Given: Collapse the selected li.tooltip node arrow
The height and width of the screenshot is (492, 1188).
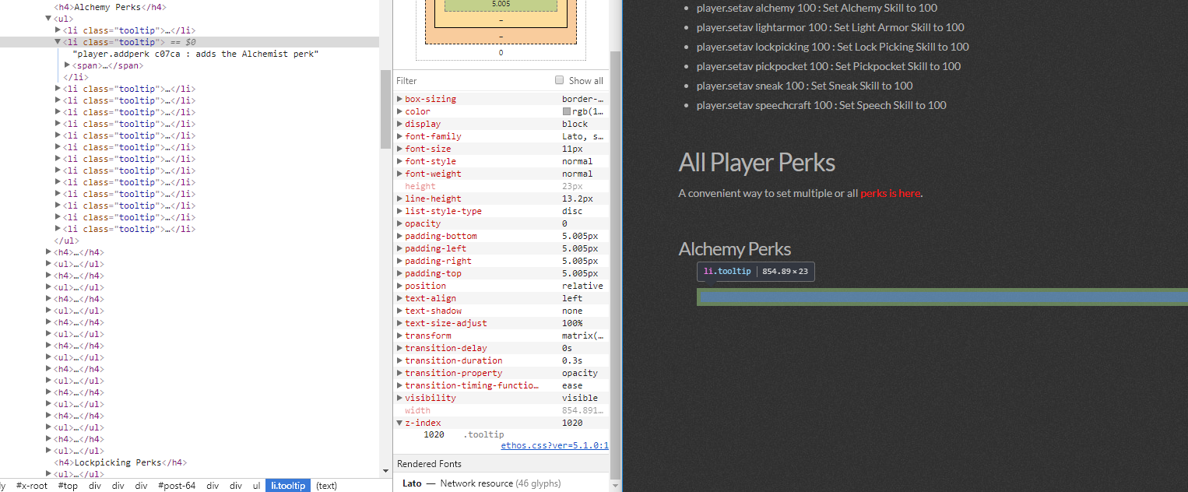Looking at the screenshot, I should (58, 42).
